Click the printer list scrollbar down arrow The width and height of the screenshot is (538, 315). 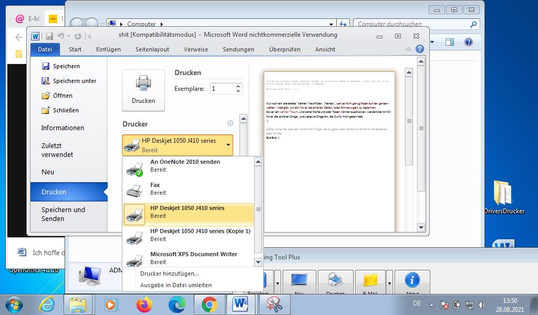(x=258, y=262)
